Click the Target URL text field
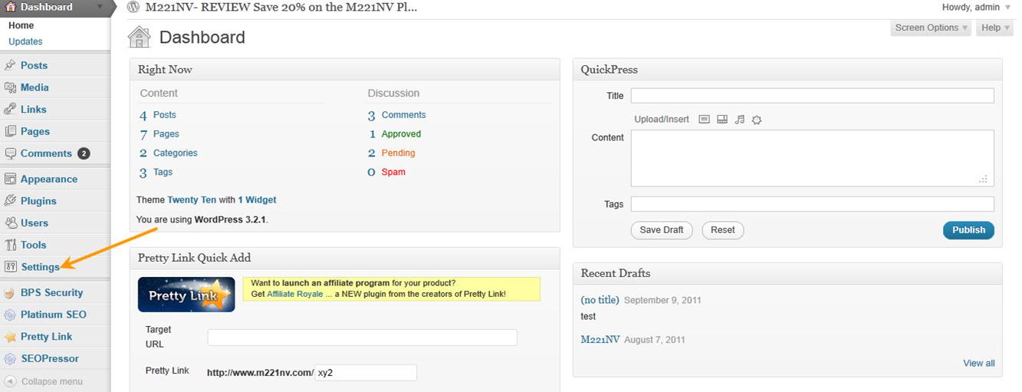1022x392 pixels. (362, 338)
